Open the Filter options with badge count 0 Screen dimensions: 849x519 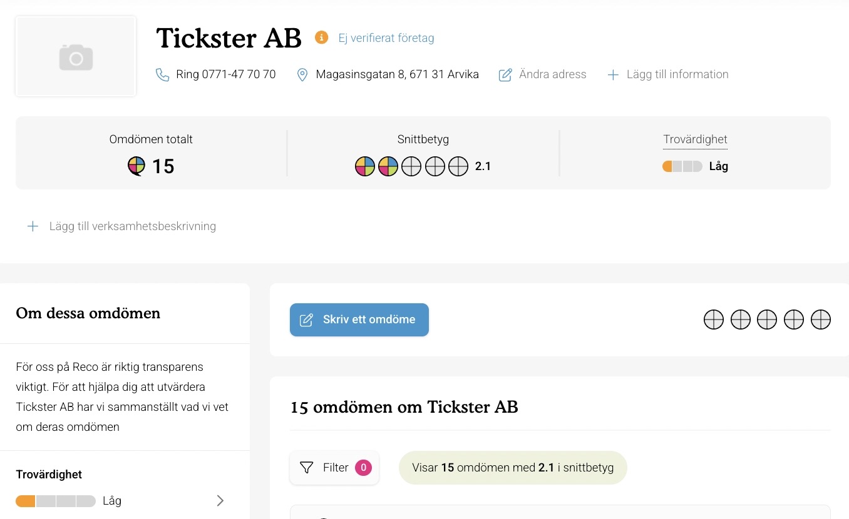click(334, 467)
